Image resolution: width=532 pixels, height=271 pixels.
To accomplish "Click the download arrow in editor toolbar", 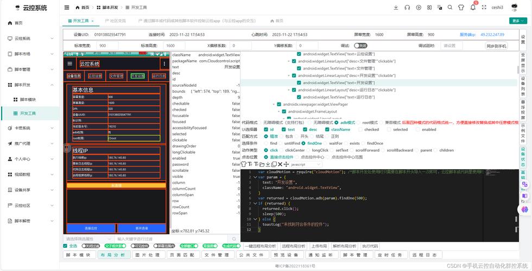I will click(268, 164).
